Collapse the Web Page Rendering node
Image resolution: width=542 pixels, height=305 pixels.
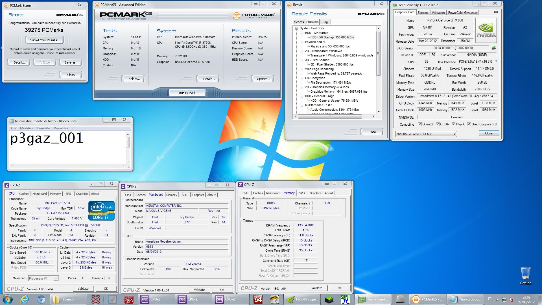(302, 69)
